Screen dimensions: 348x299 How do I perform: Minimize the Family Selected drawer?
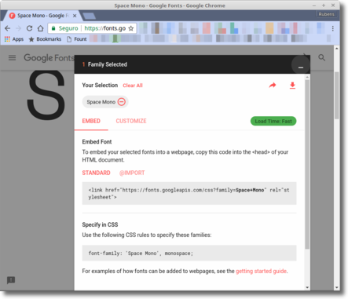coord(301,64)
